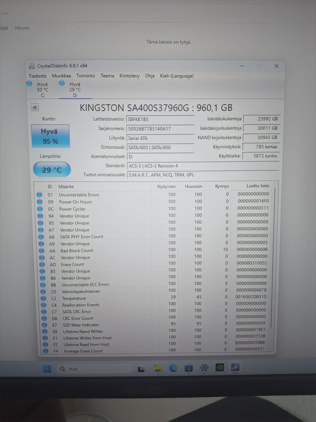
Task: Click the Käynnistyksiä value 785 kertaa
Action: (x=261, y=147)
